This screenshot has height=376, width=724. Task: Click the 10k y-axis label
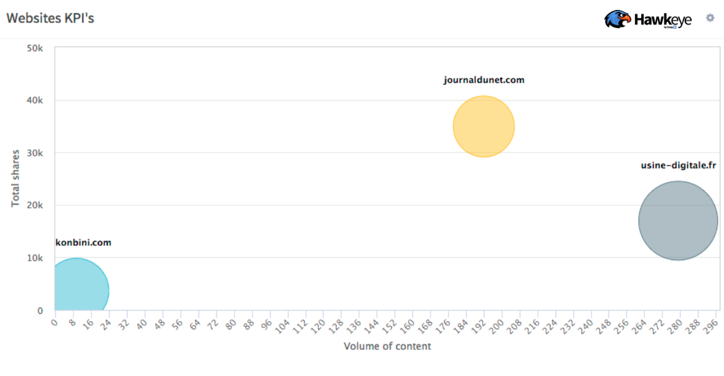[x=35, y=258]
